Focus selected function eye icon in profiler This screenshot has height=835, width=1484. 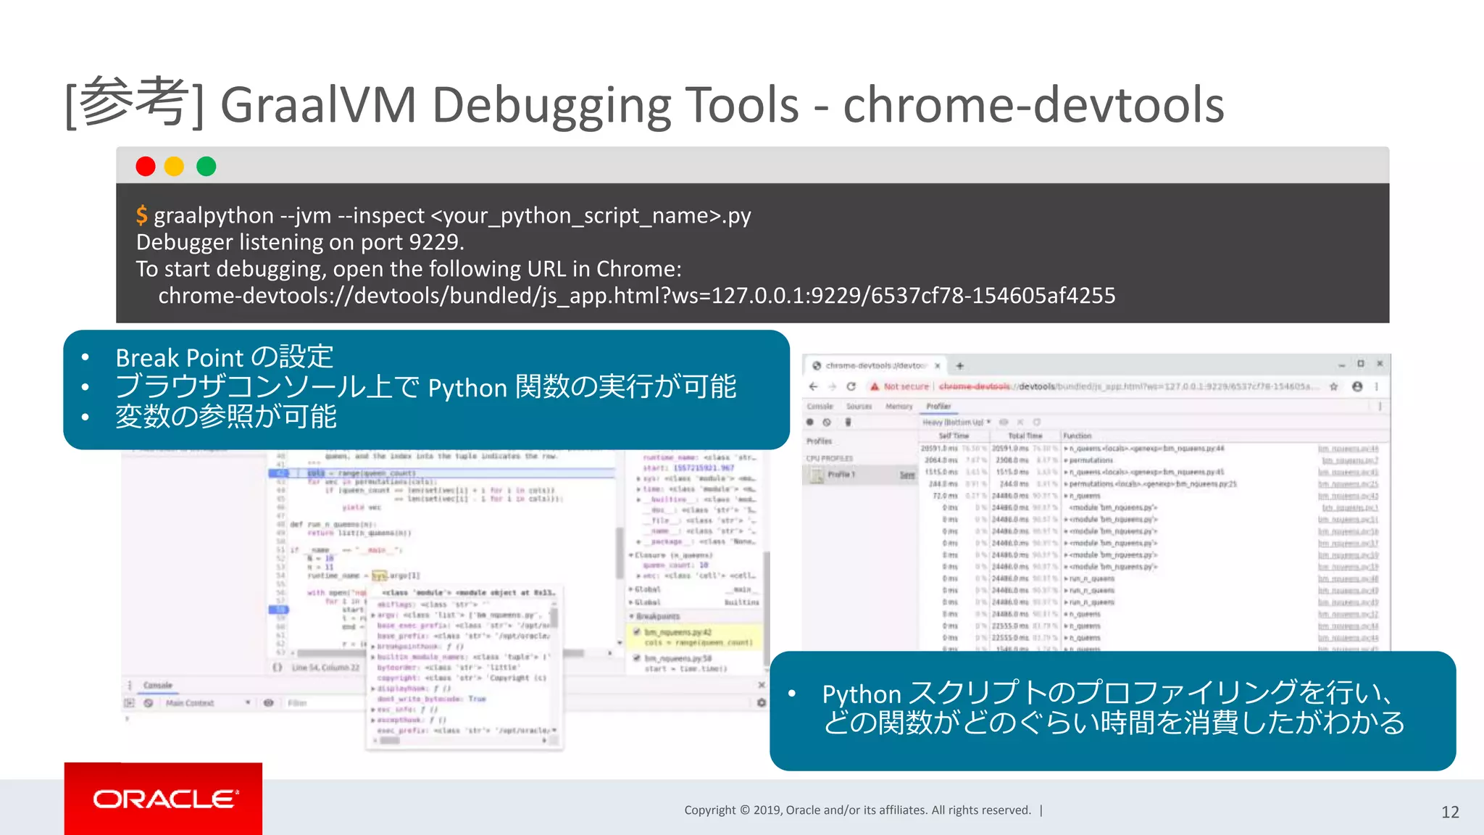point(1004,422)
